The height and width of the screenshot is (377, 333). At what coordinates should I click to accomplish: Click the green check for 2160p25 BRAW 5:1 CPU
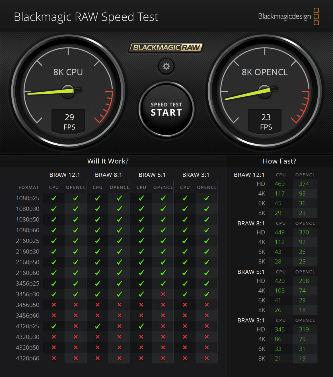141,241
